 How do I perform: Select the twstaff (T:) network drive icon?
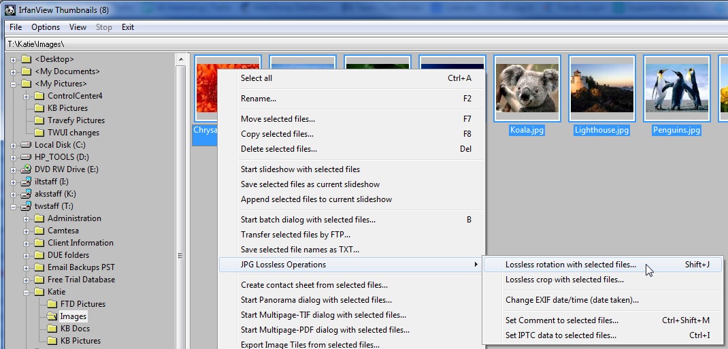point(27,206)
